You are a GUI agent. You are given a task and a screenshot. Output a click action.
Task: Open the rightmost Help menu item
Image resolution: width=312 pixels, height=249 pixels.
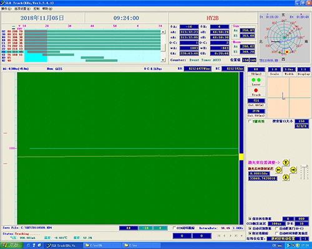coord(47,9)
